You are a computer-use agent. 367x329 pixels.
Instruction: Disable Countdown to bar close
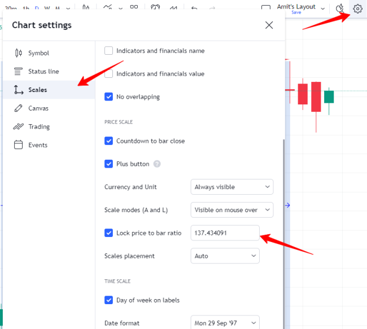point(109,141)
